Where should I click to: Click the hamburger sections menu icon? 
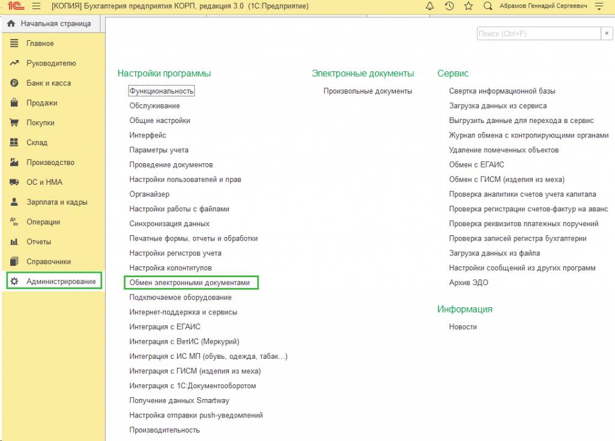37,6
